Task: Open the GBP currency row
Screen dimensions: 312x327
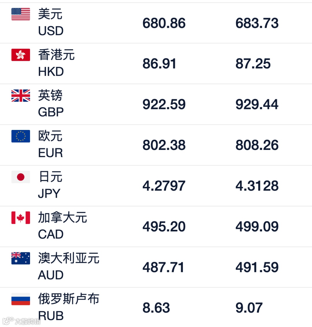Action: click(156, 104)
